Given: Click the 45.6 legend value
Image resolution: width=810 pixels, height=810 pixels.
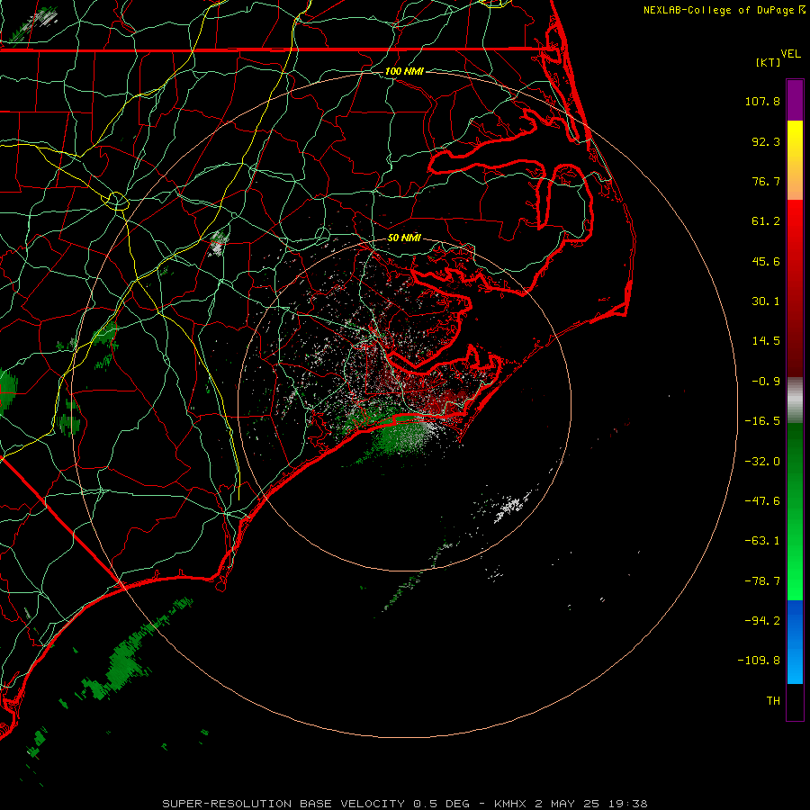Looking at the screenshot, I should point(766,261).
